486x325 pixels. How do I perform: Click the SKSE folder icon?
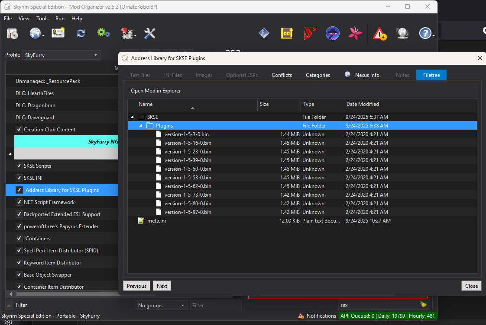(141, 117)
